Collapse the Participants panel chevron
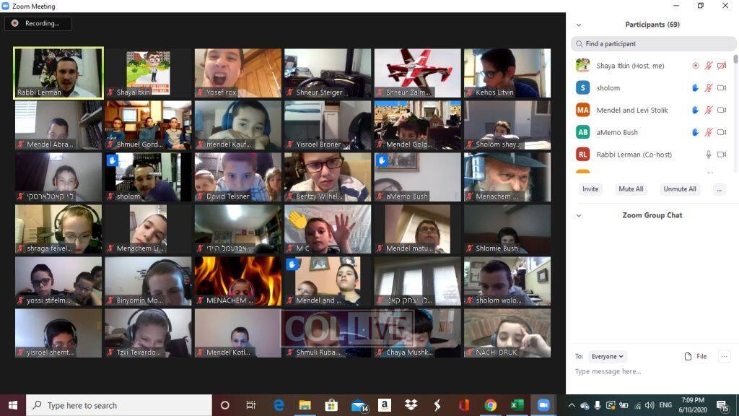The image size is (739, 416). pyautogui.click(x=578, y=25)
